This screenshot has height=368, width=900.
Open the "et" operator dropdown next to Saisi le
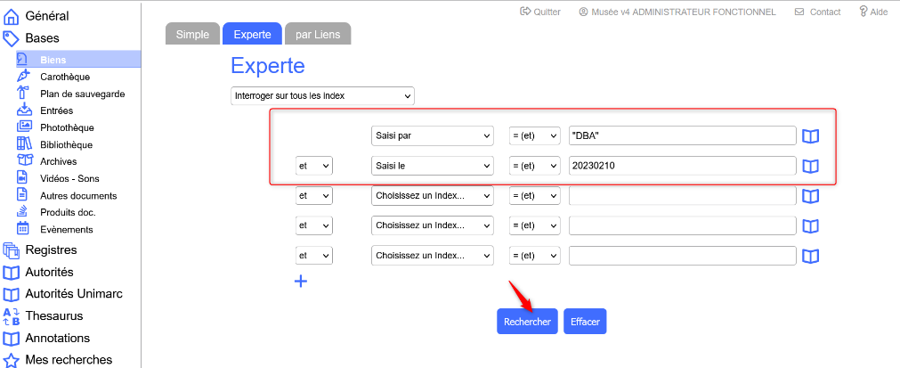pos(313,166)
